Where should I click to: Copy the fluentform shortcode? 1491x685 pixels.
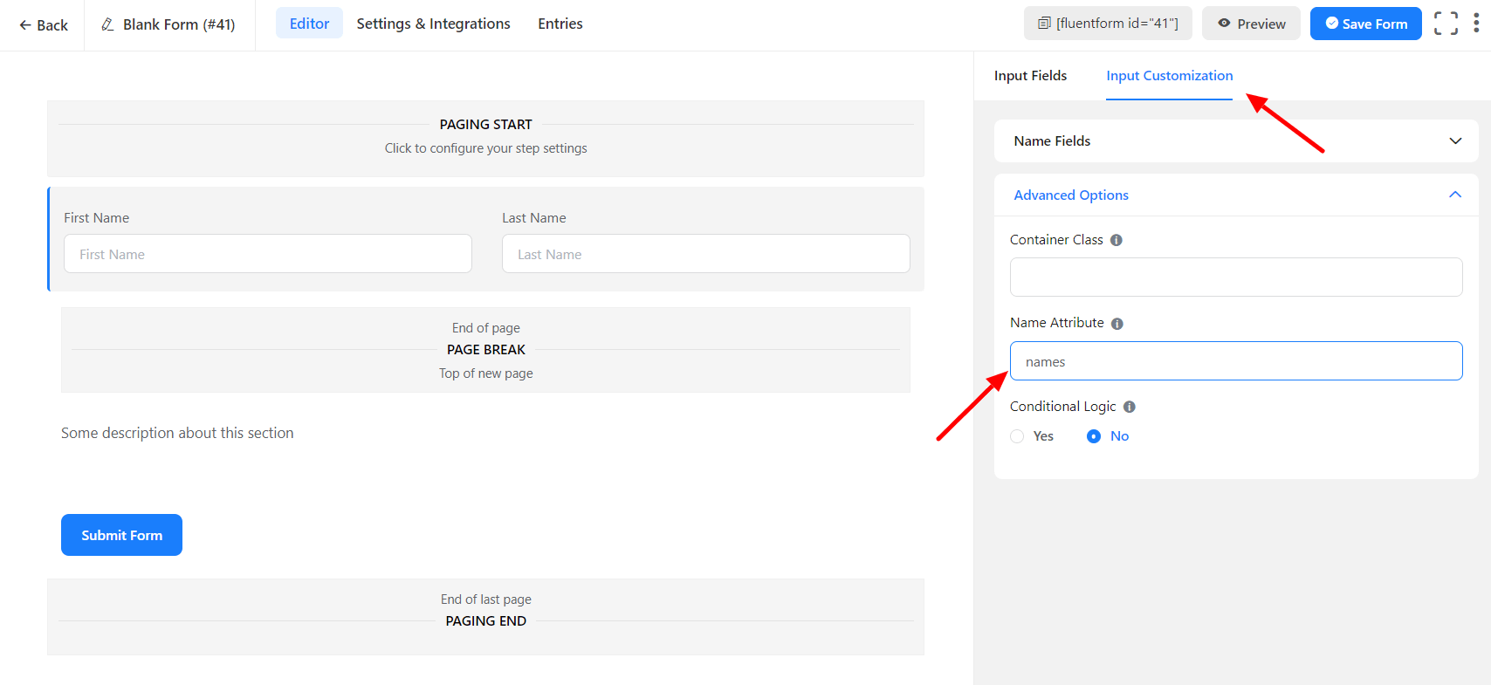pyautogui.click(x=1107, y=24)
